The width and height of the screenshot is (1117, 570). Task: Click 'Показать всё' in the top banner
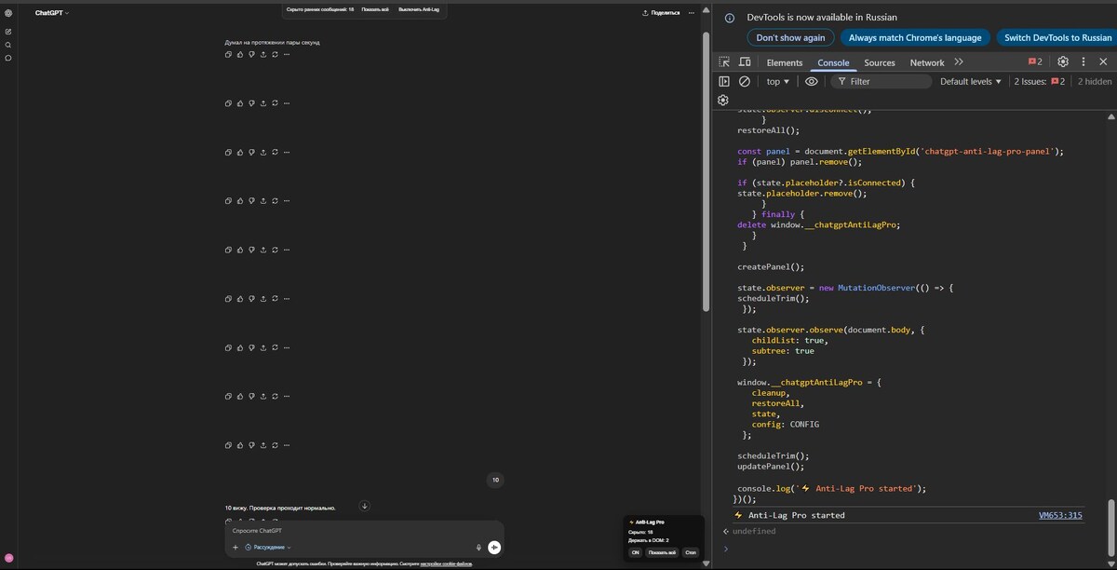click(x=376, y=9)
